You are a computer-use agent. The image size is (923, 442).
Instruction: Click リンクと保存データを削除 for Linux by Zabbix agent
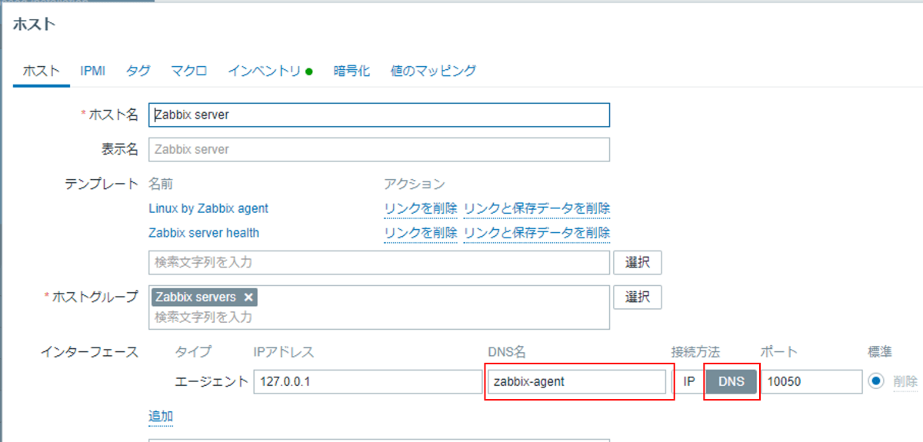[x=537, y=208]
